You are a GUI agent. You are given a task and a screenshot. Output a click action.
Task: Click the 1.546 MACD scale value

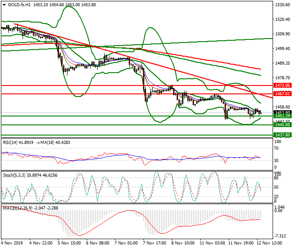pos(280,207)
